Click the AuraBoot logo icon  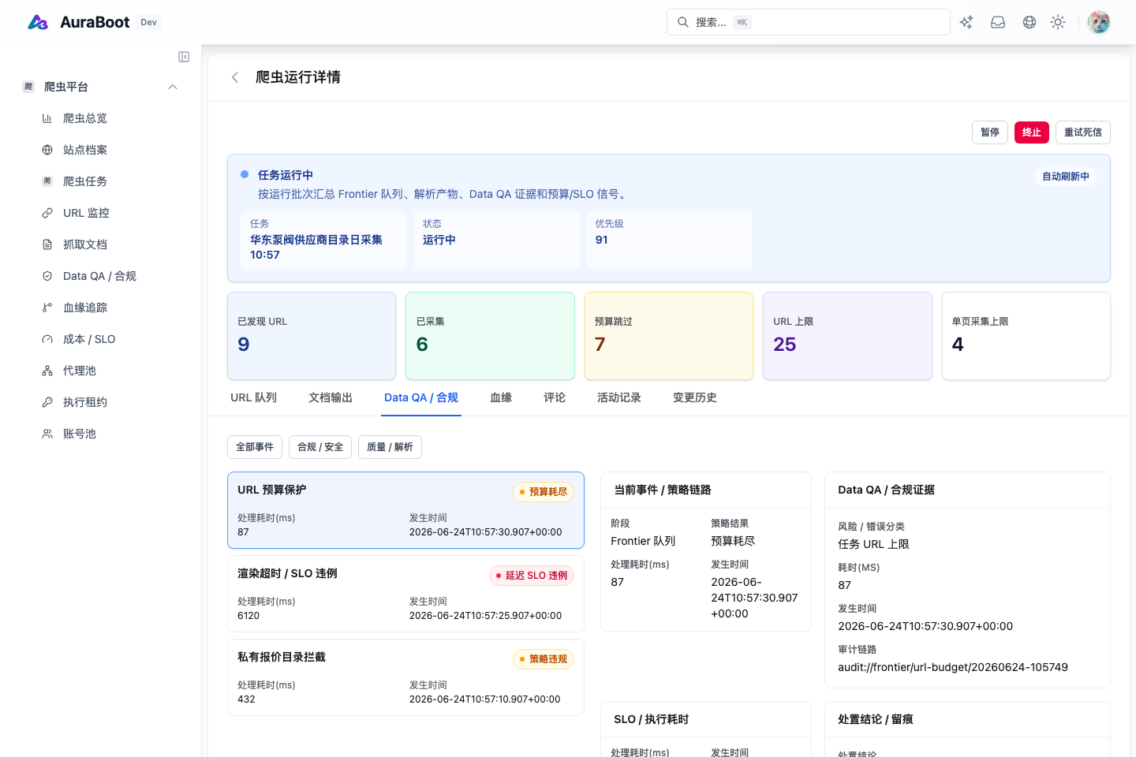pos(38,22)
